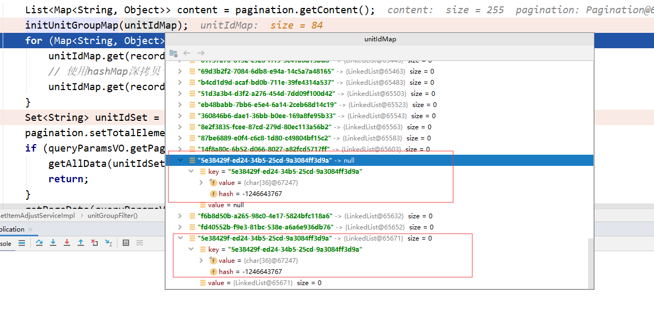
Task: Expand the "fd40552b-f9e3" map entry
Action: [179, 227]
